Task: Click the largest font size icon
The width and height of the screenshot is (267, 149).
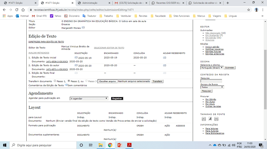Action: tap(216, 119)
